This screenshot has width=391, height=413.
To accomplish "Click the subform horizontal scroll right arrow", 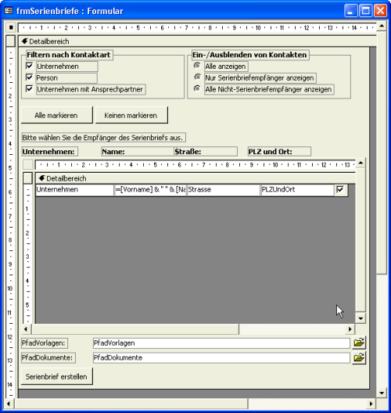I will point(350,329).
